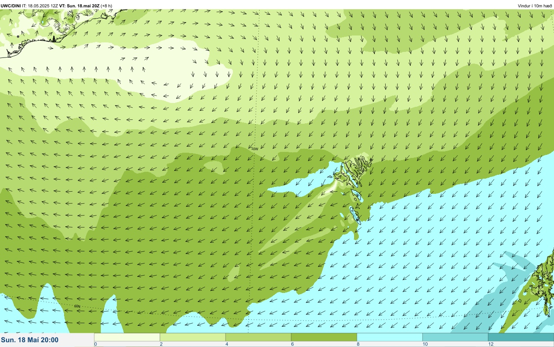Click the legend tick value '0'
The height and width of the screenshot is (347, 554).
(95, 344)
